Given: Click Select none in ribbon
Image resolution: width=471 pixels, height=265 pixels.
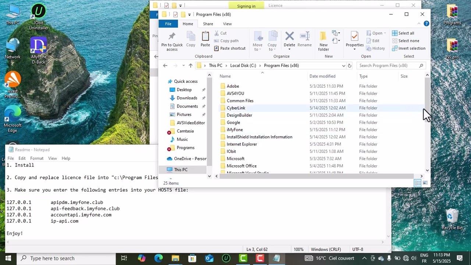Looking at the screenshot, I should [x=406, y=41].
